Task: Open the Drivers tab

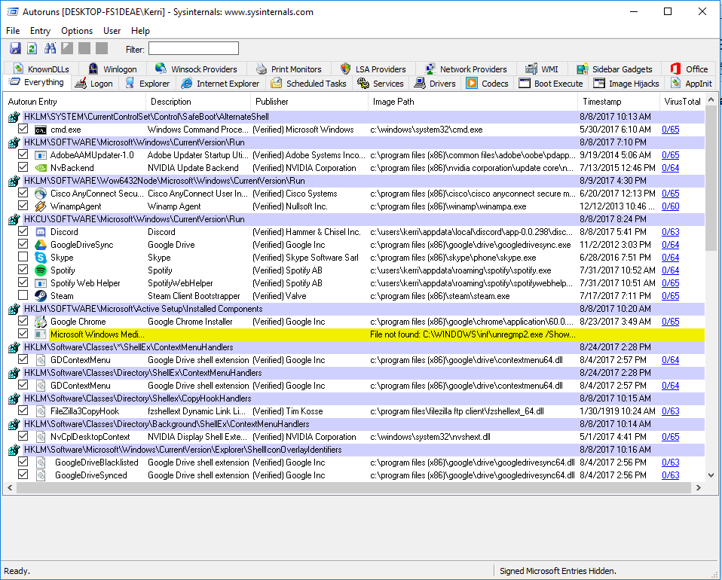Action: tap(435, 84)
